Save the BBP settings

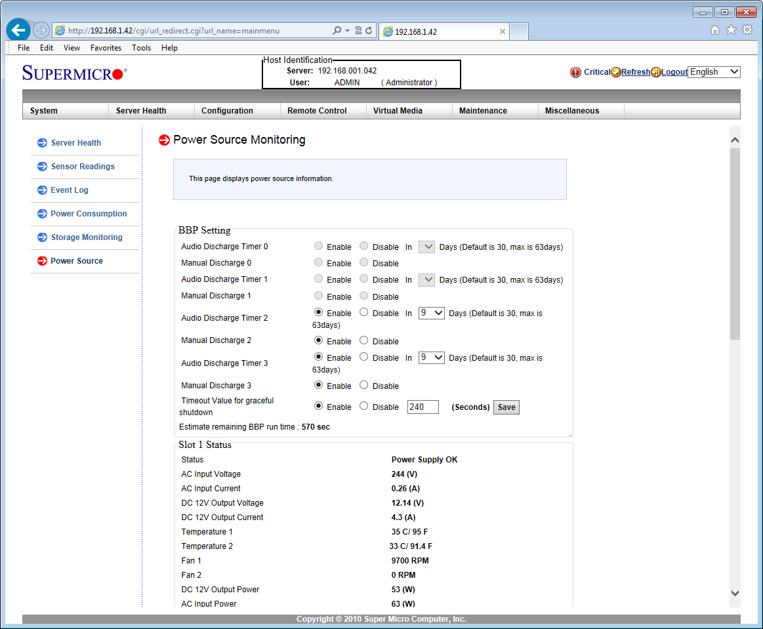[506, 407]
